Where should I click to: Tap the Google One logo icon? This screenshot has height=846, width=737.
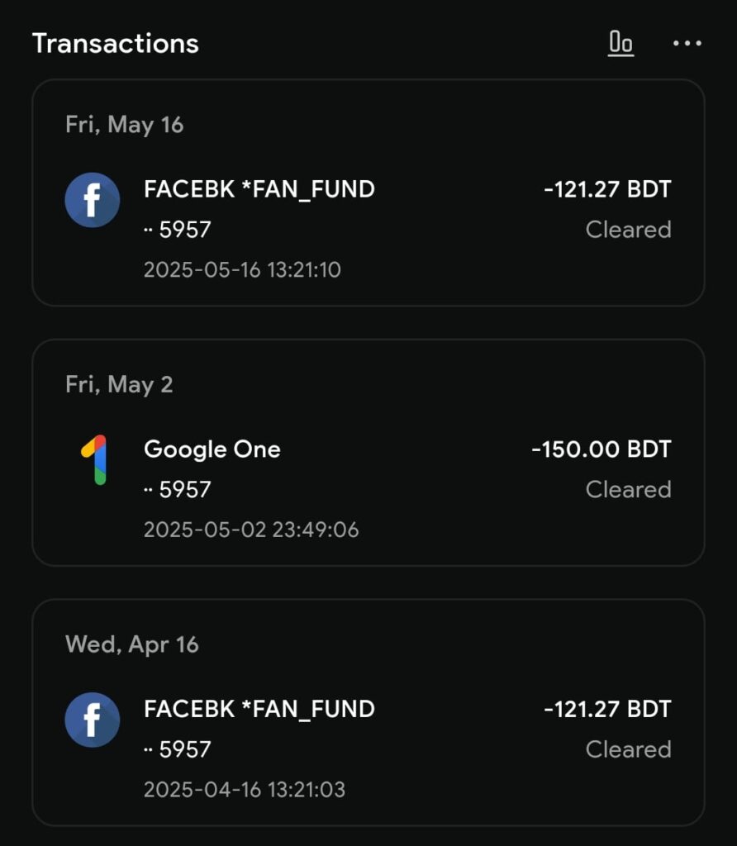94,459
